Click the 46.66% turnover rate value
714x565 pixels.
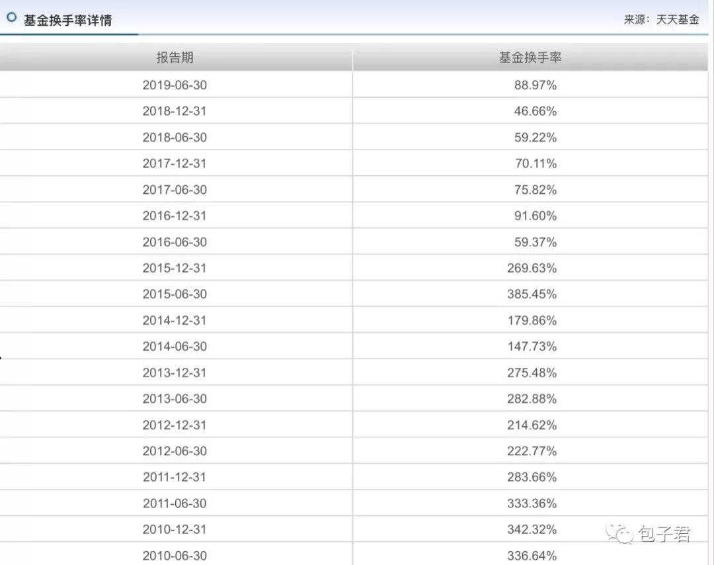(535, 110)
